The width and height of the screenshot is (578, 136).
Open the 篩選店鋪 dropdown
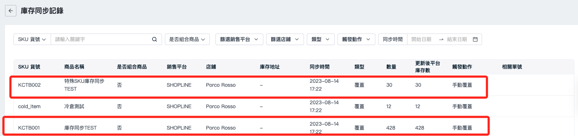pos(285,39)
